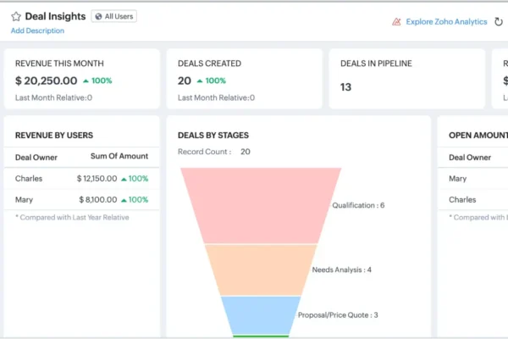Select Charles in Revenue By Users
The width and height of the screenshot is (508, 339).
(29, 179)
